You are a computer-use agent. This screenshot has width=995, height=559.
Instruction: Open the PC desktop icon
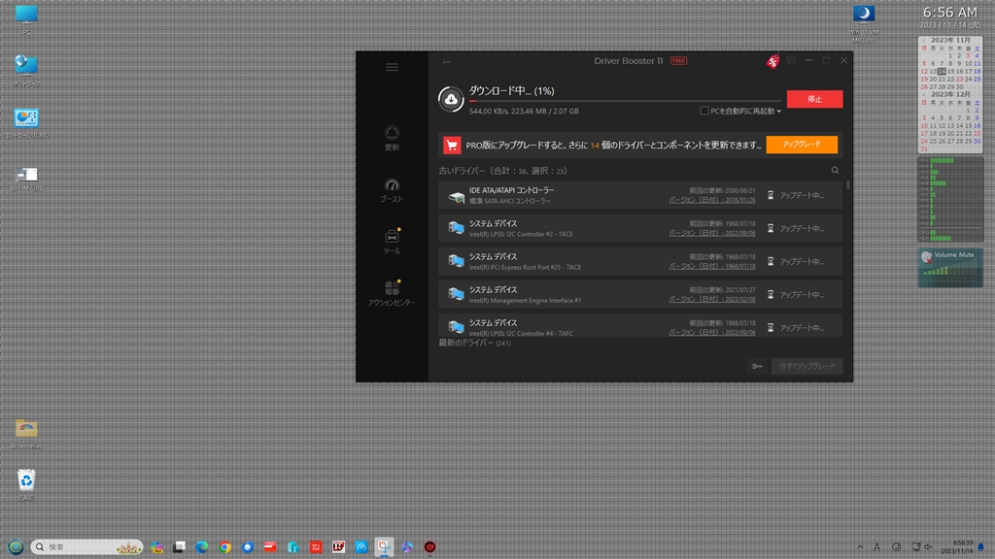[x=26, y=19]
